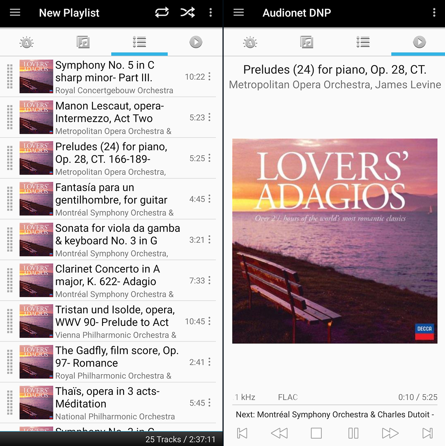Viewport: 445px width, 446px height.
Task: Open music library tab in Audionet DNP screen
Action: click(x=307, y=42)
